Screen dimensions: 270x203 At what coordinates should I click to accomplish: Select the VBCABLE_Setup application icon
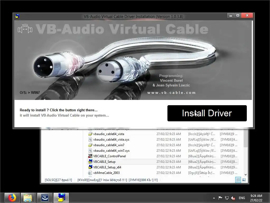[x=90, y=162]
